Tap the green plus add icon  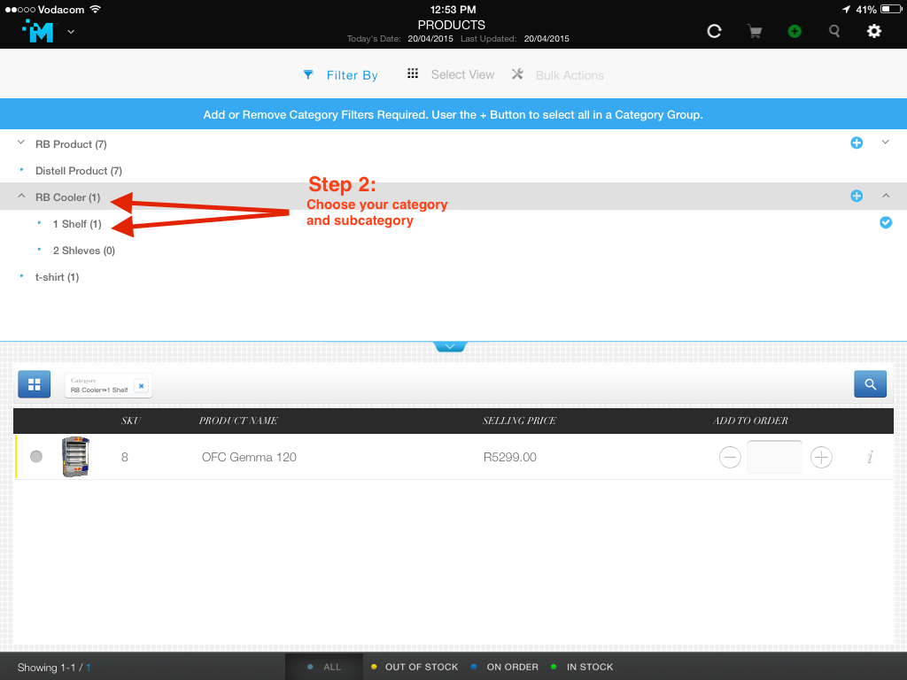pyautogui.click(x=795, y=31)
